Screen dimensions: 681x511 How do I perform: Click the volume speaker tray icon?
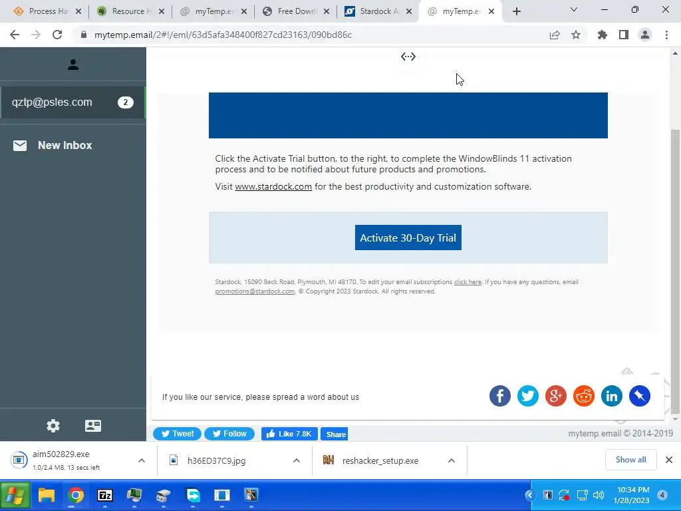(598, 495)
